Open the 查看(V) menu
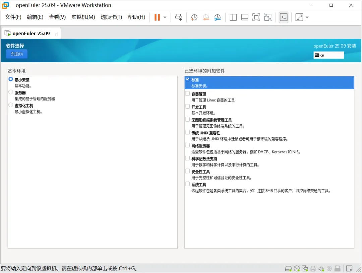 [57, 17]
